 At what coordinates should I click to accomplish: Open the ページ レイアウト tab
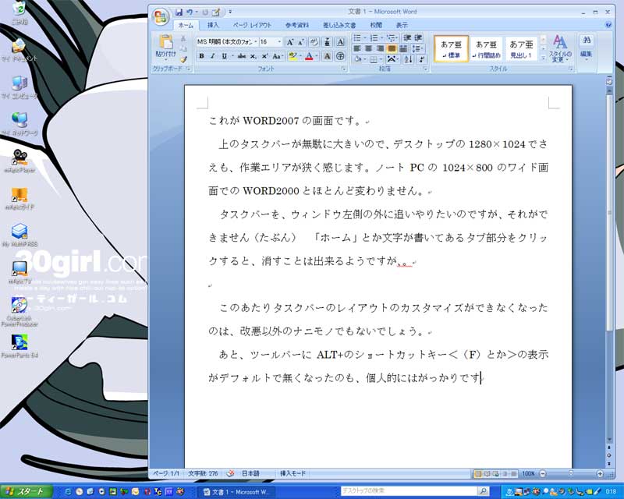pyautogui.click(x=252, y=25)
